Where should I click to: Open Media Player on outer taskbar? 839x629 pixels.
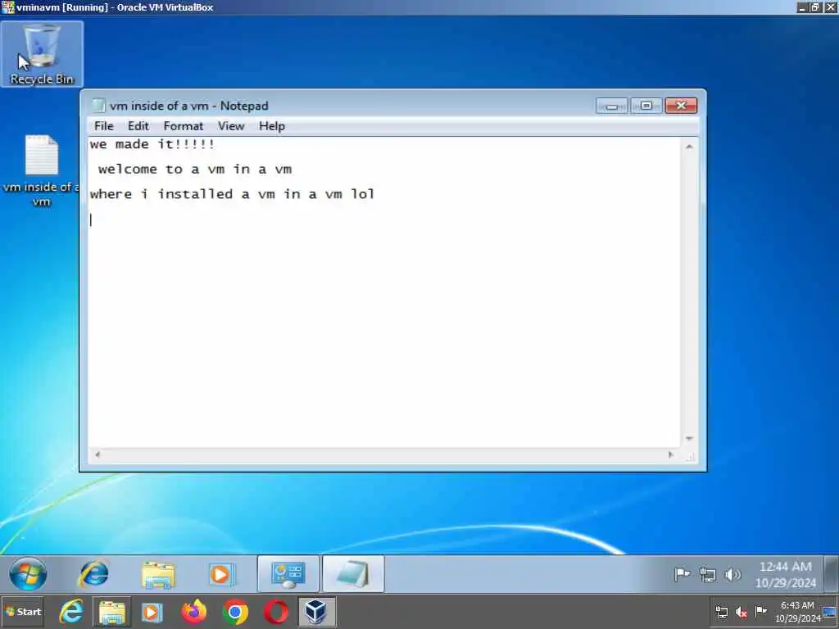pyautogui.click(x=152, y=612)
